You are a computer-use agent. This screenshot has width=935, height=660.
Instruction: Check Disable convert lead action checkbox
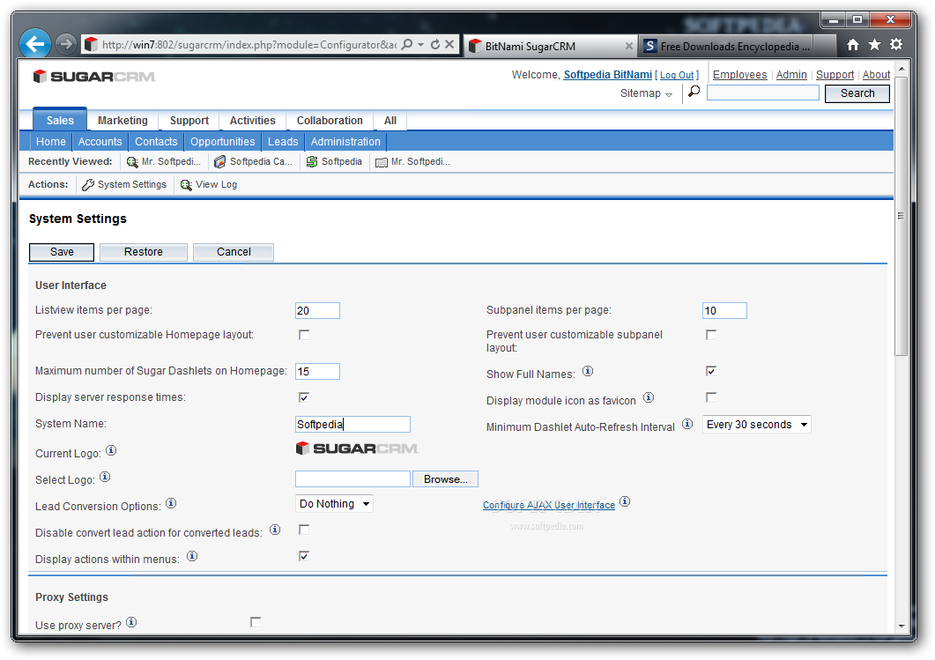pyautogui.click(x=304, y=530)
